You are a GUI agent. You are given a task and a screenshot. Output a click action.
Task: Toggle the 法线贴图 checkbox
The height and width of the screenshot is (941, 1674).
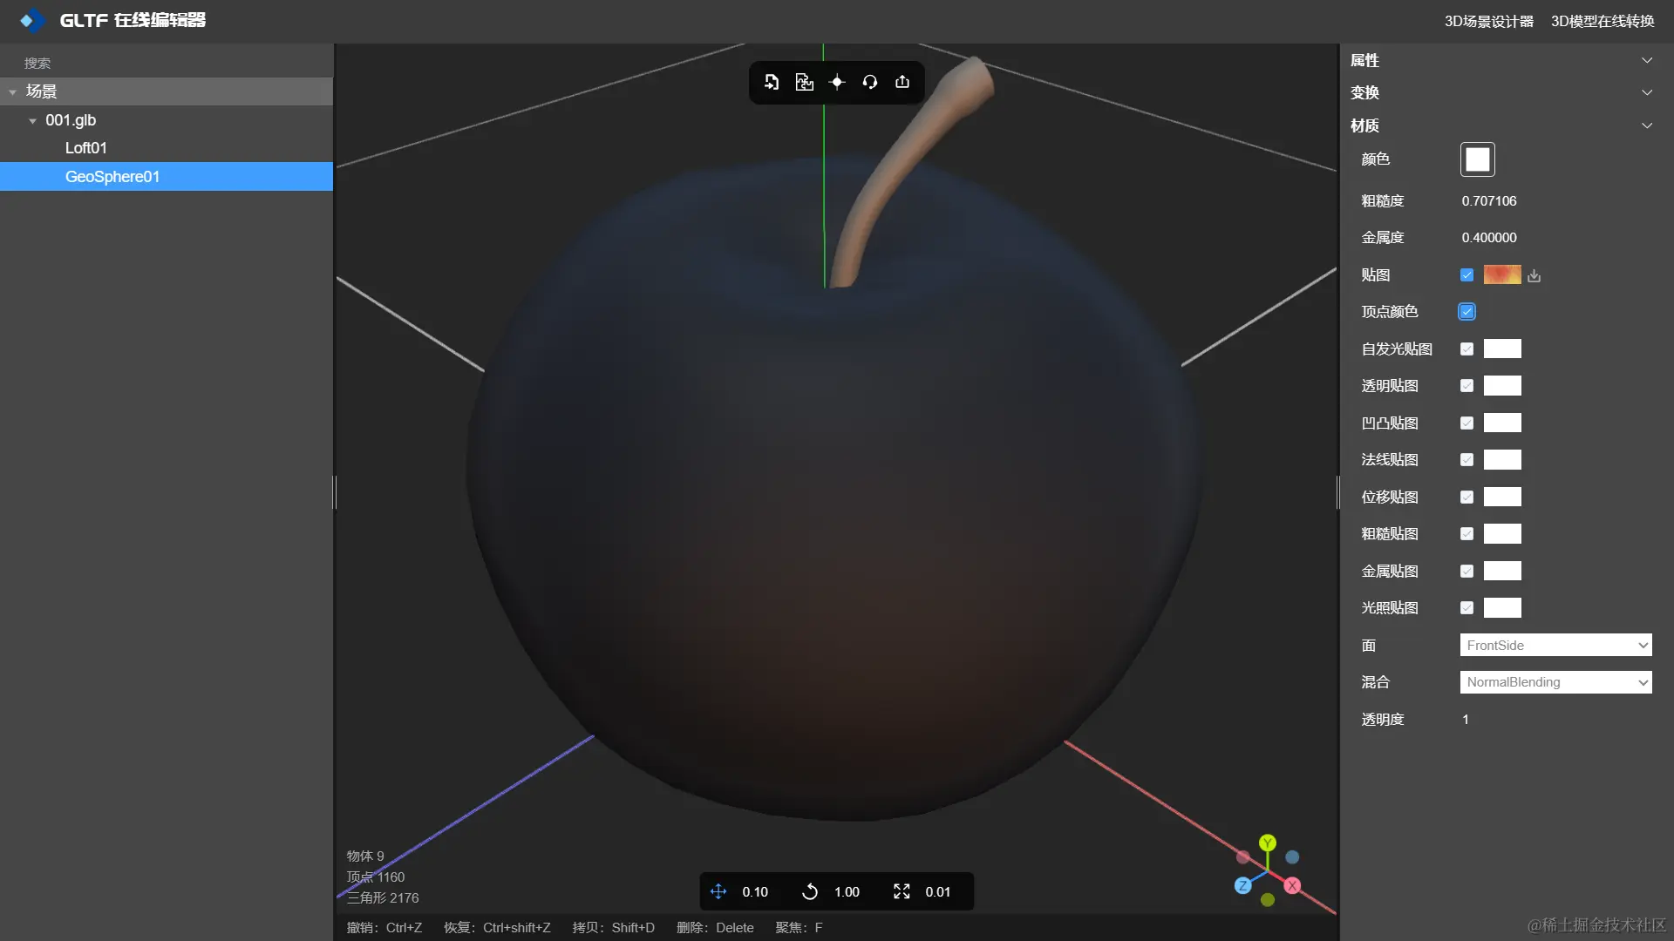(x=1466, y=460)
